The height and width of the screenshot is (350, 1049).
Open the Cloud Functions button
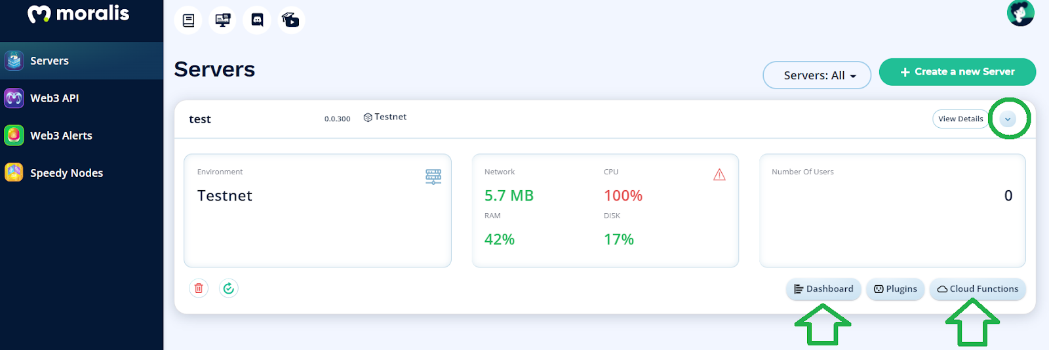[x=978, y=289]
